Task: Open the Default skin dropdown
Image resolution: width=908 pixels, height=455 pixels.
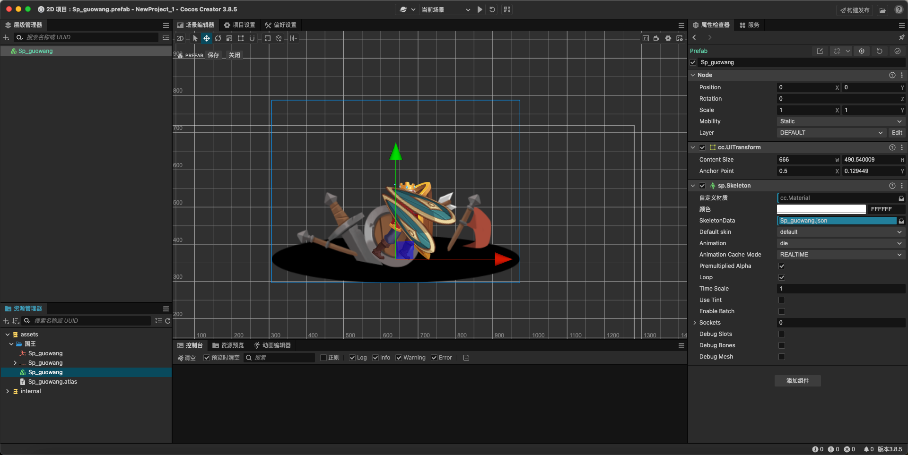Action: (x=841, y=232)
